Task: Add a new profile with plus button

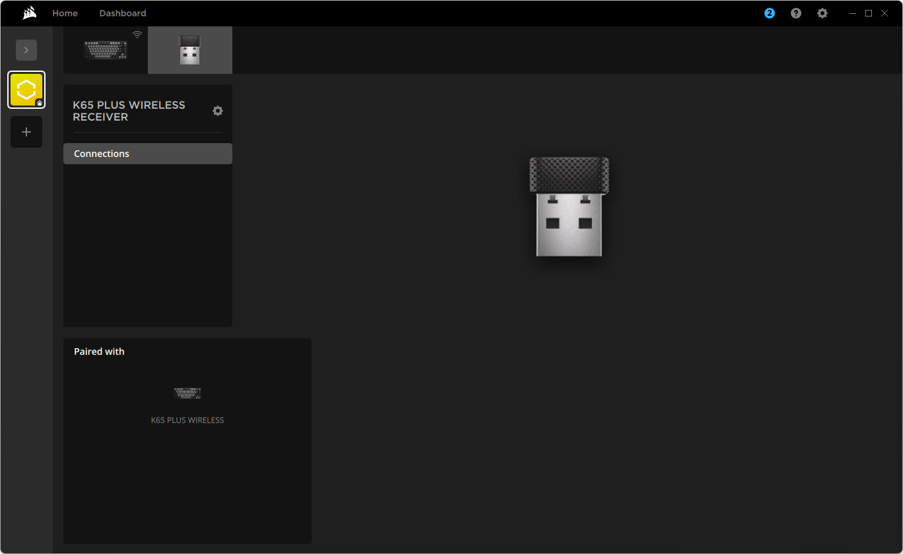Action: (26, 132)
